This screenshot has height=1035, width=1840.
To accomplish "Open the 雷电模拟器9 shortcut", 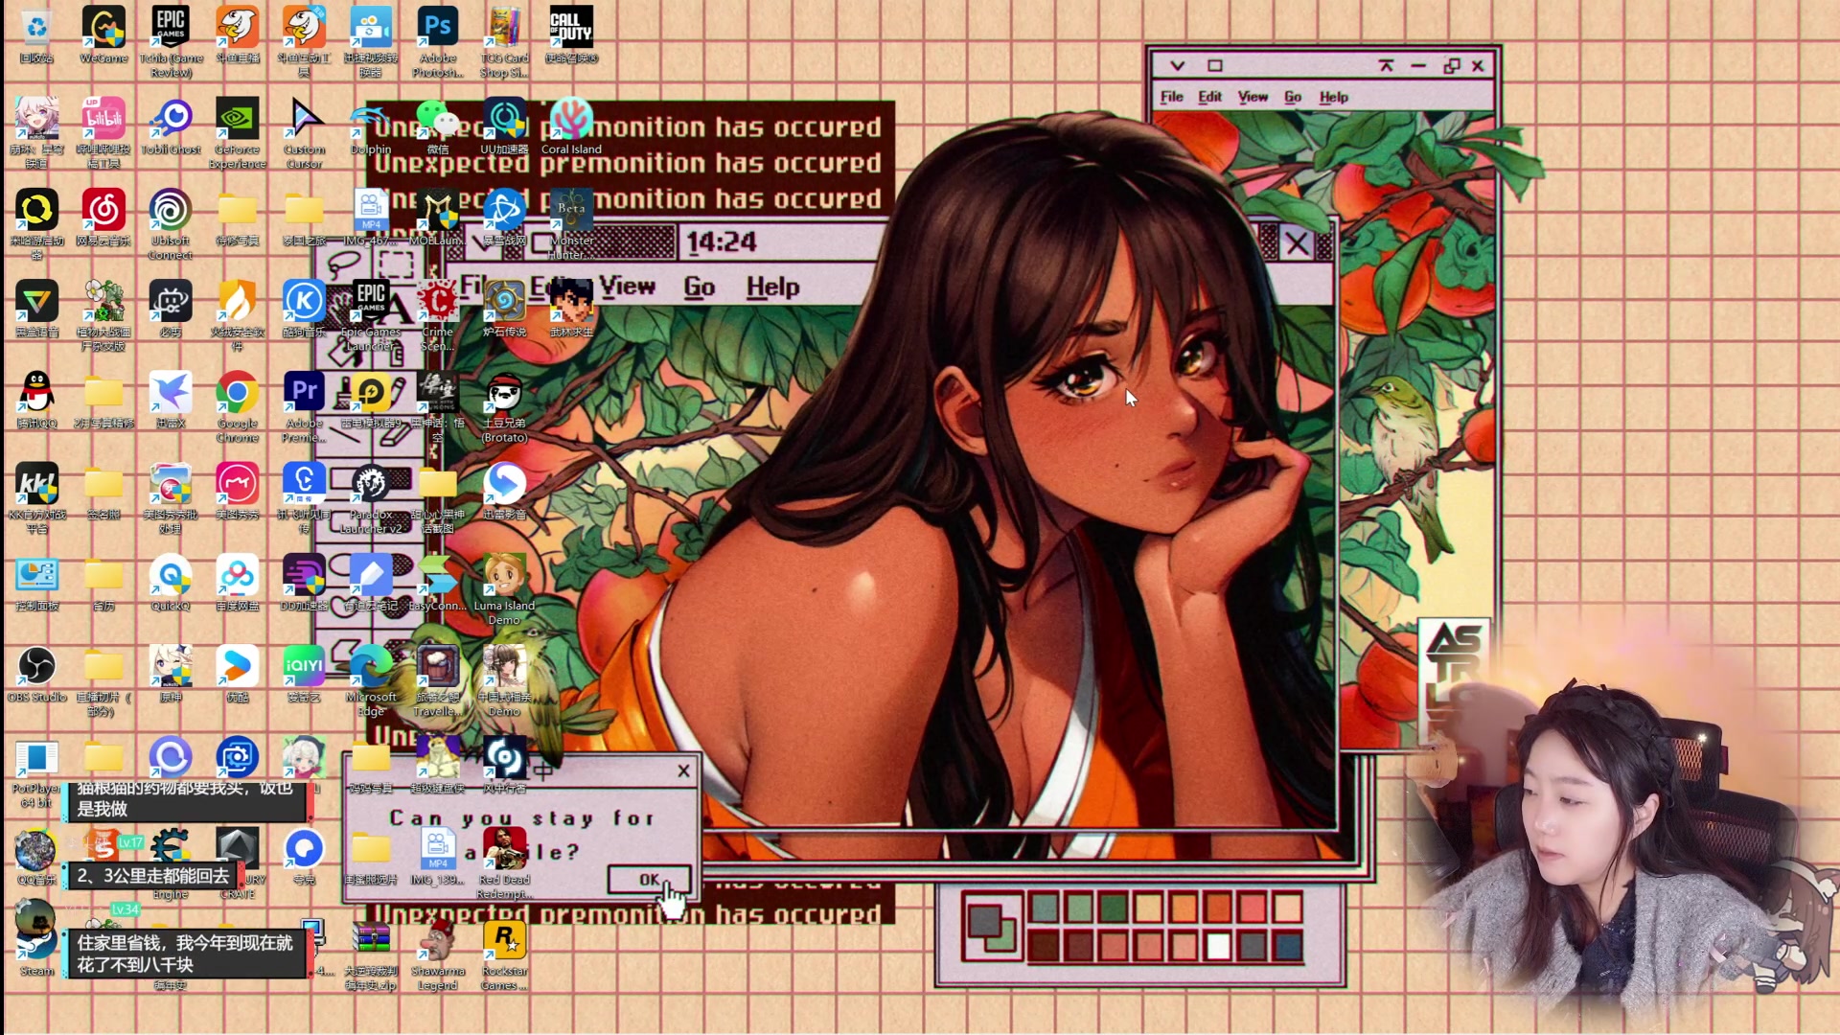I will [x=371, y=400].
